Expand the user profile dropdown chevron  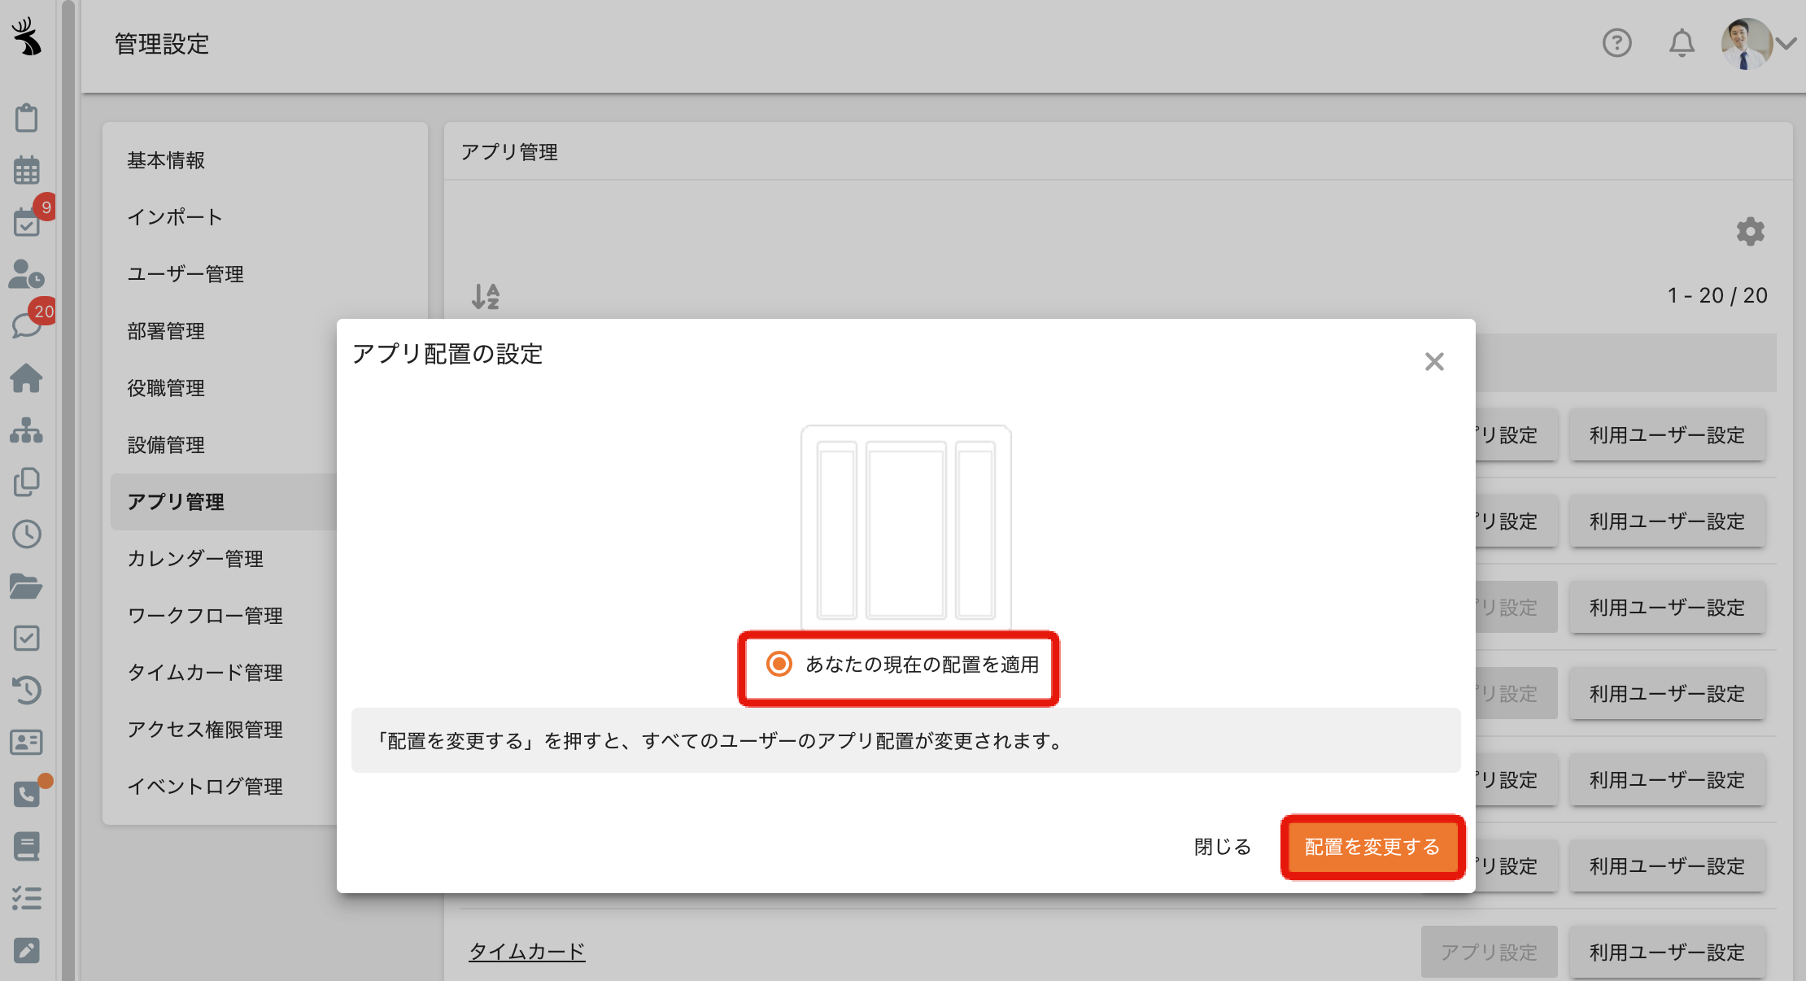coord(1786,43)
